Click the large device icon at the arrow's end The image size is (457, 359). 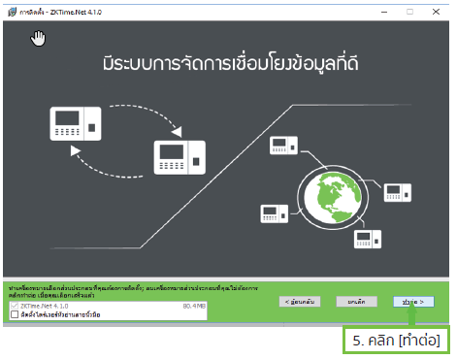(x=180, y=157)
